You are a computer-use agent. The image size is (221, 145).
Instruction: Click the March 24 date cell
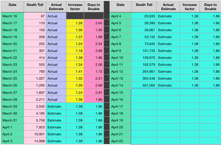tap(13, 71)
